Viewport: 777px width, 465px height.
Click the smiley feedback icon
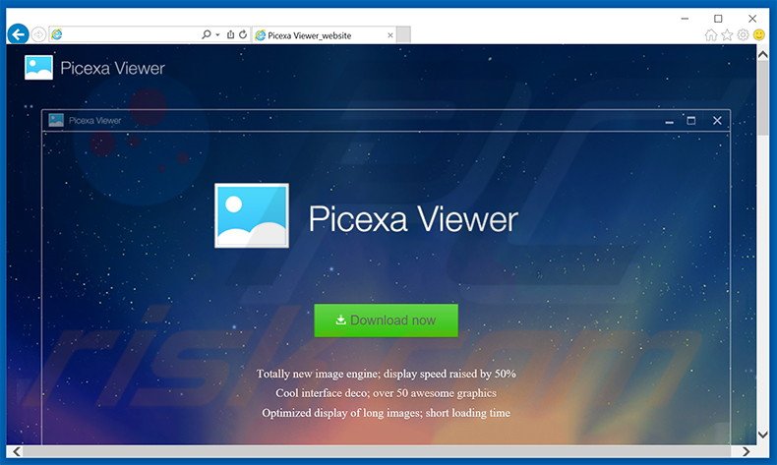[x=758, y=34]
